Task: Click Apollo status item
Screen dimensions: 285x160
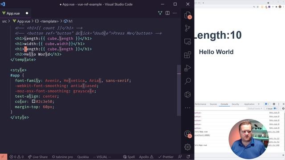Action: tap(146, 157)
